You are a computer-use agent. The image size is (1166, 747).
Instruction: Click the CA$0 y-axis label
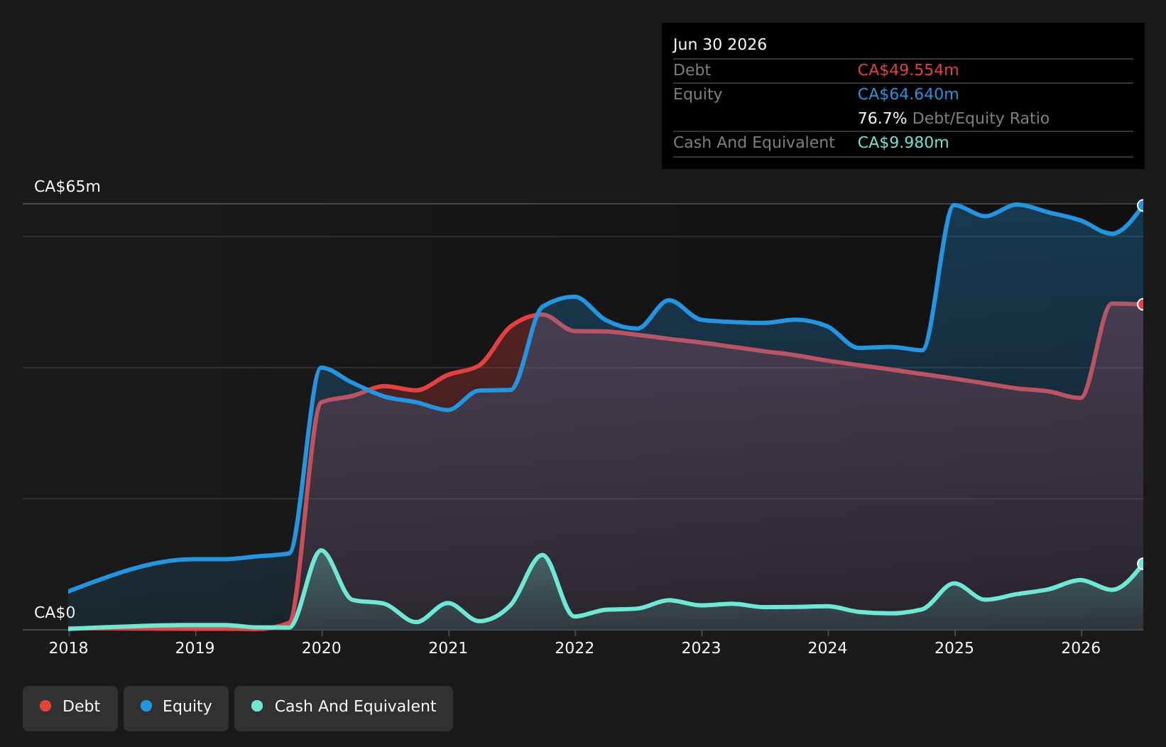tap(55, 613)
